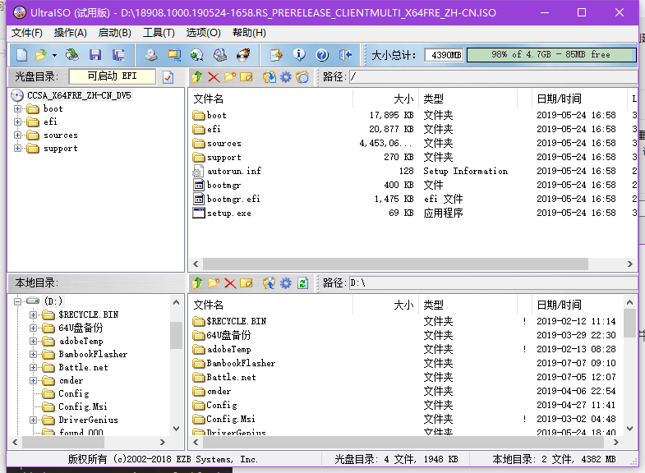Image resolution: width=645 pixels, height=473 pixels.
Task: Click the Burn CD image icon
Action: [x=243, y=55]
